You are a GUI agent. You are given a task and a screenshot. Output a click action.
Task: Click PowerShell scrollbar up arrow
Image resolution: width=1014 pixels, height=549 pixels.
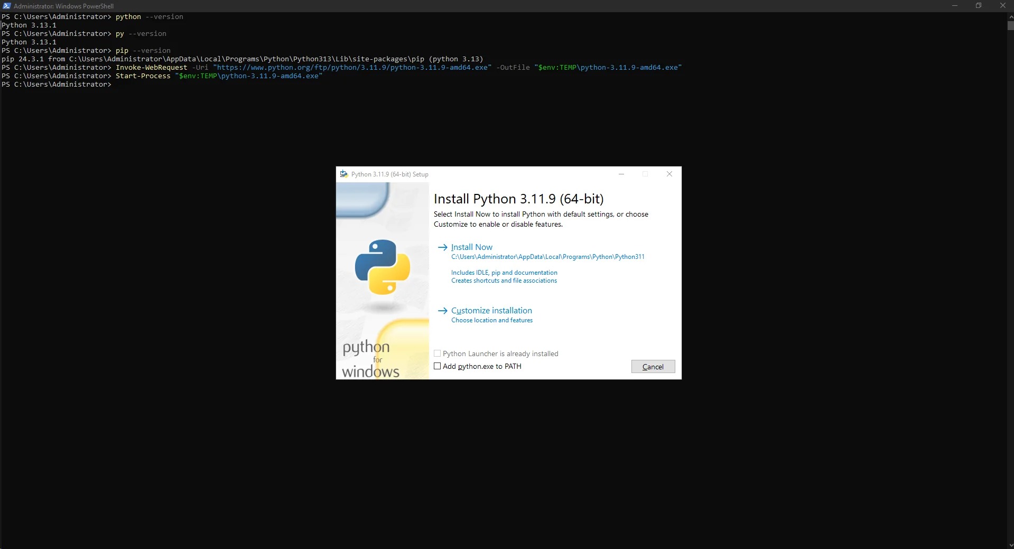pyautogui.click(x=1010, y=16)
